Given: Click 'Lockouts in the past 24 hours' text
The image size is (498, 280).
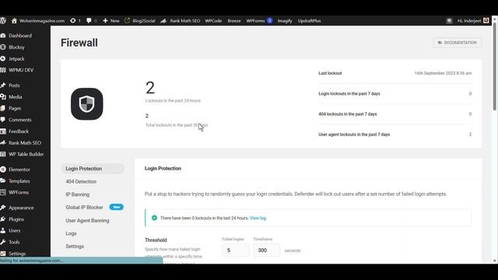Looking at the screenshot, I should coord(173,100).
